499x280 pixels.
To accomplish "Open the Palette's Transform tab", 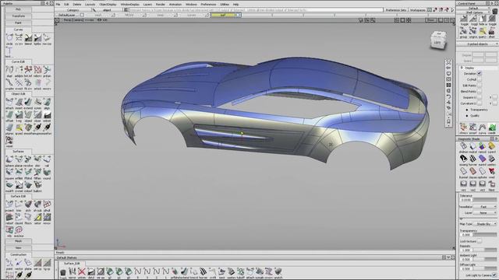I will click(x=18, y=16).
